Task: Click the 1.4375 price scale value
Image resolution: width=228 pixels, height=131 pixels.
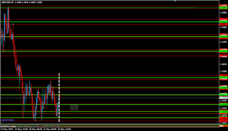Action: [224, 101]
